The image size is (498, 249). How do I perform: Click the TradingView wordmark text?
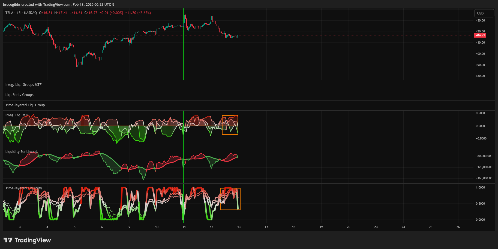(33, 240)
